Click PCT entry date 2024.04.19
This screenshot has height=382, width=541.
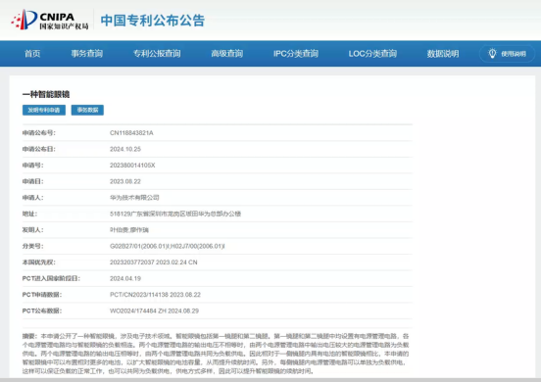pyautogui.click(x=125, y=278)
